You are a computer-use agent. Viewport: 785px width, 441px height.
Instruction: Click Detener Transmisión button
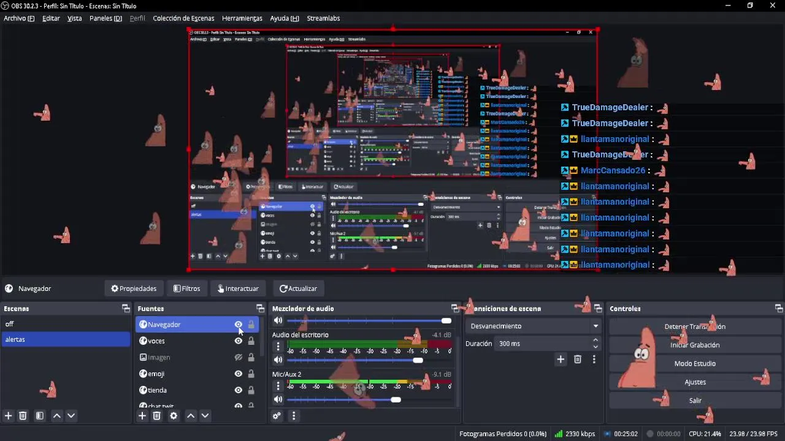coord(695,326)
